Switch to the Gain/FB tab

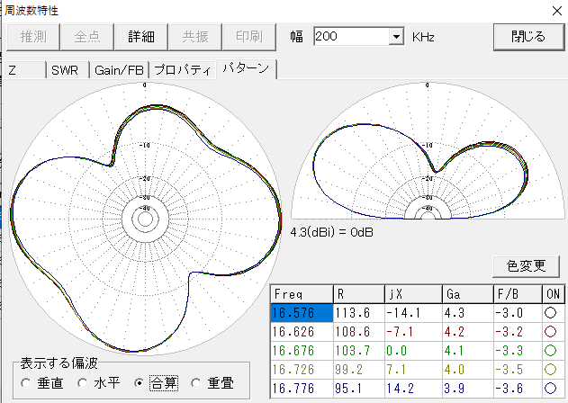pos(120,70)
